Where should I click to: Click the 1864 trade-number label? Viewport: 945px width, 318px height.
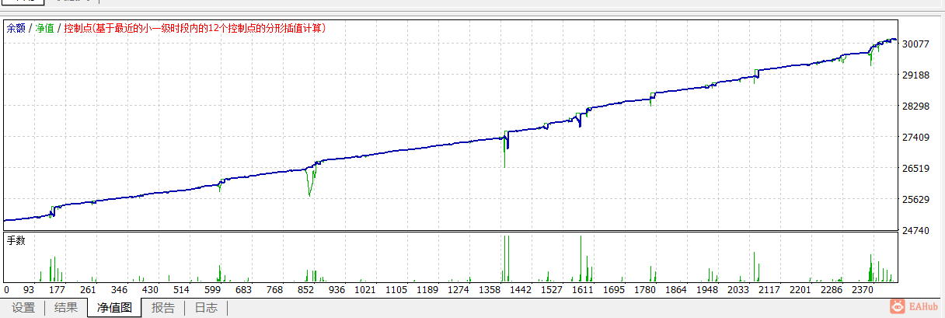(676, 289)
